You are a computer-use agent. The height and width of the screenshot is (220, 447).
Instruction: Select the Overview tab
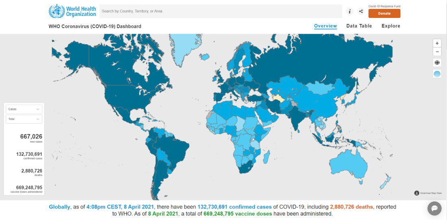click(325, 26)
